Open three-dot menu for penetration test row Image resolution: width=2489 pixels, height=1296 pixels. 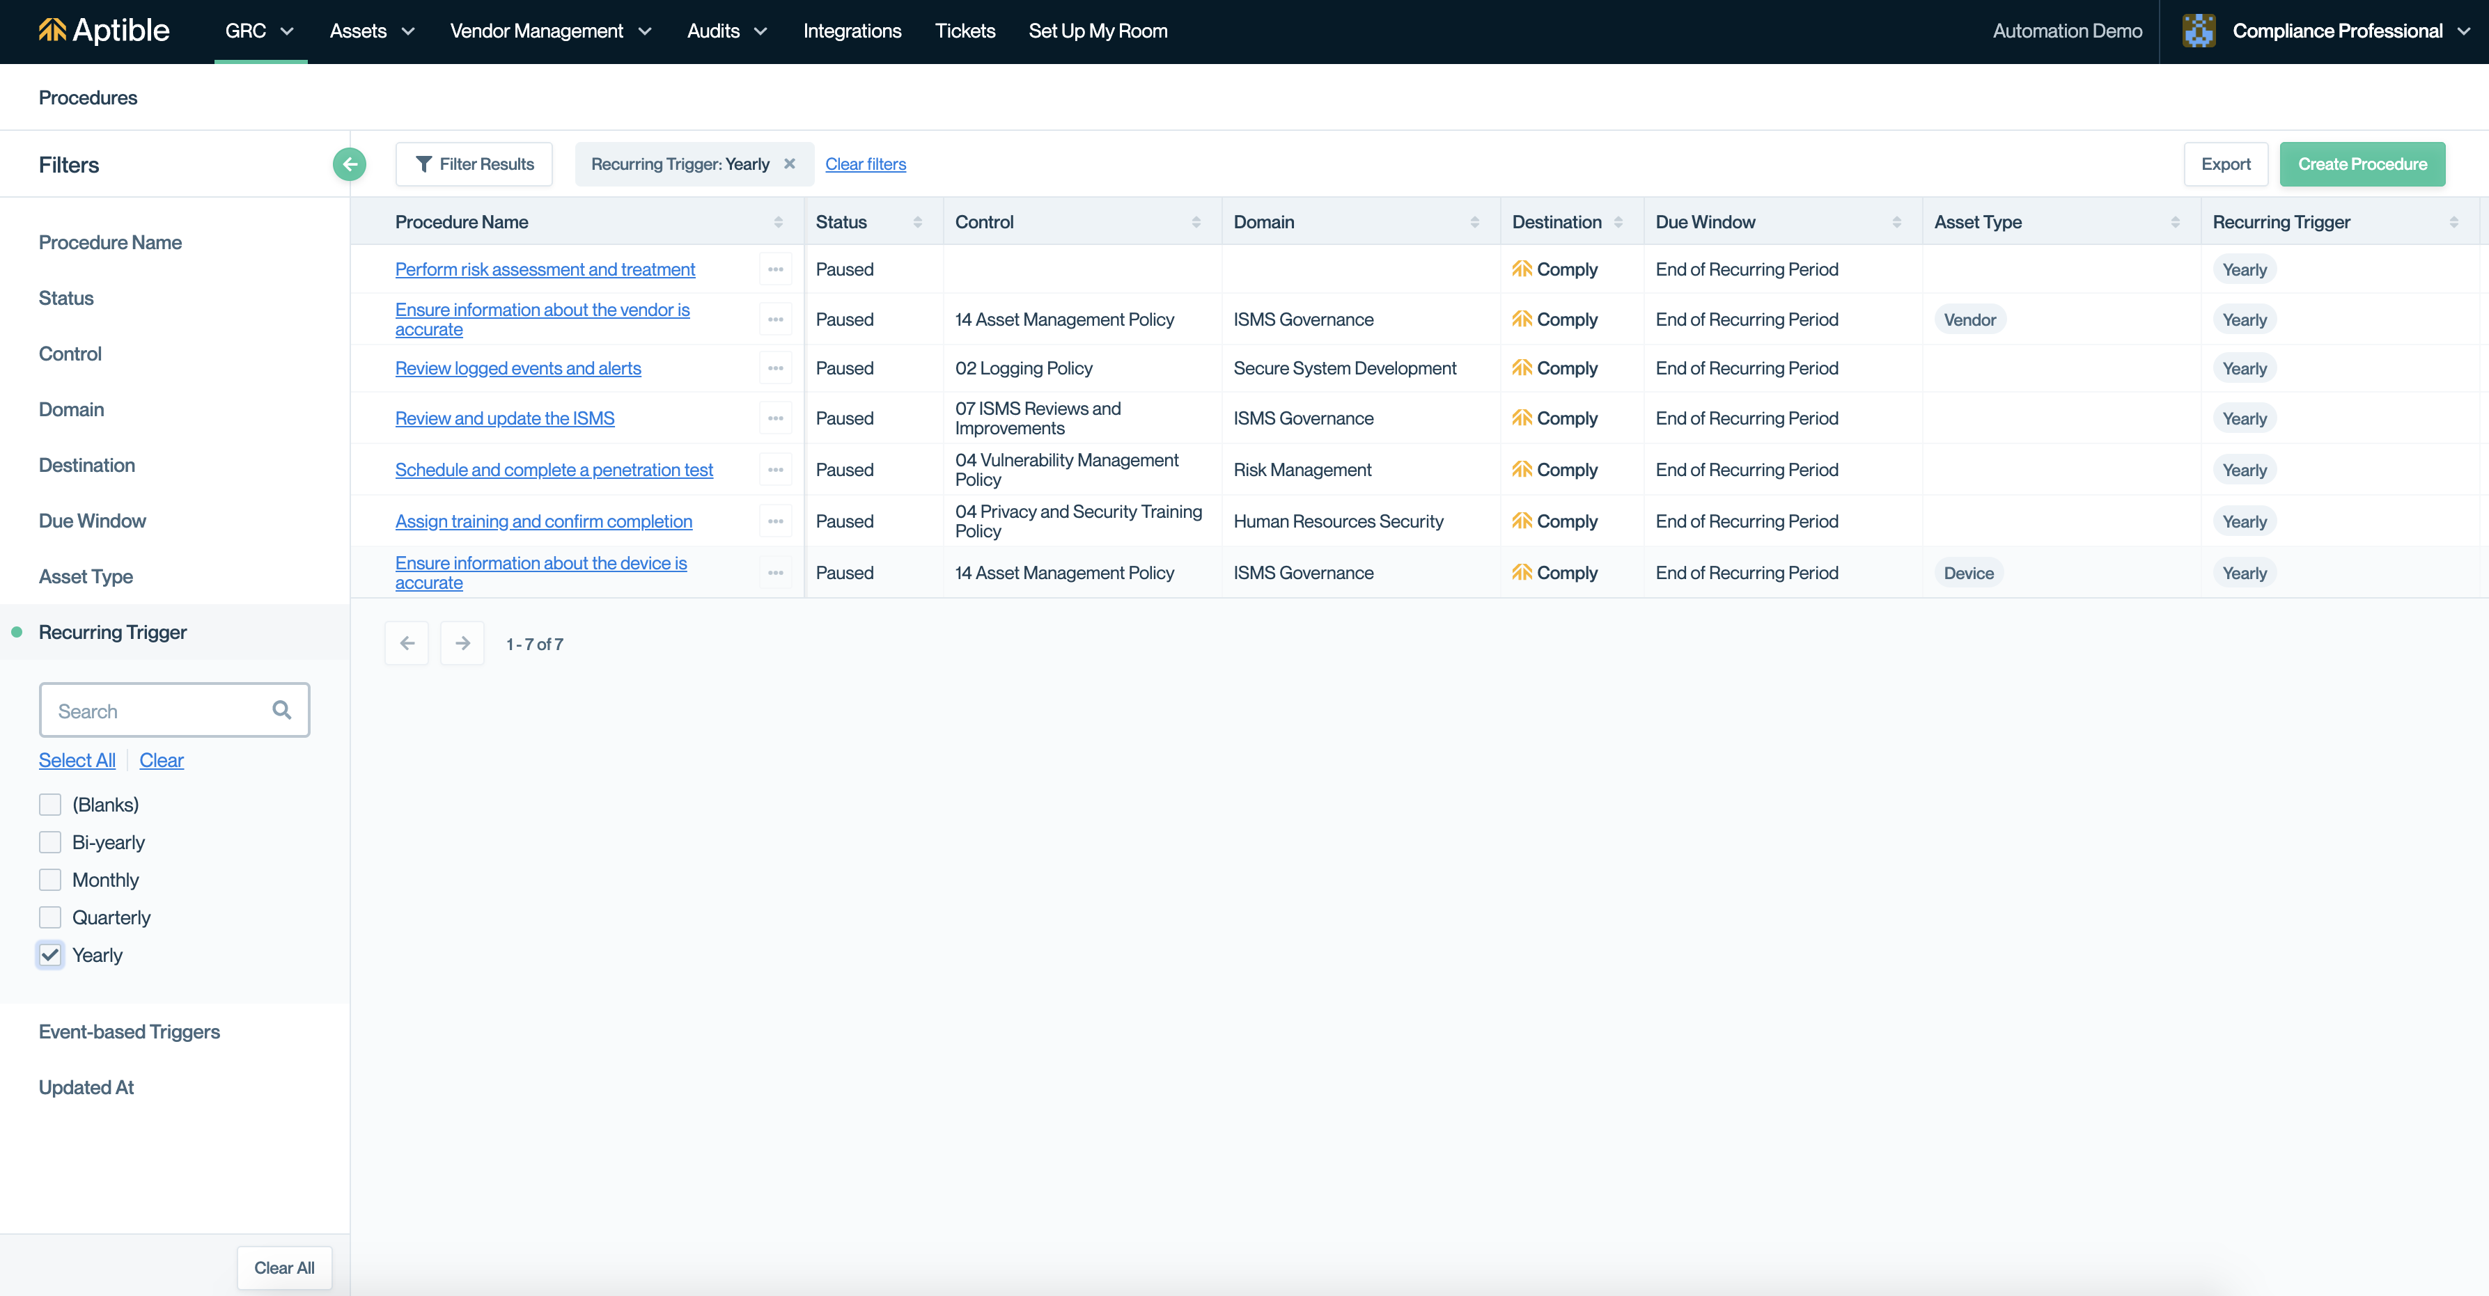775,469
